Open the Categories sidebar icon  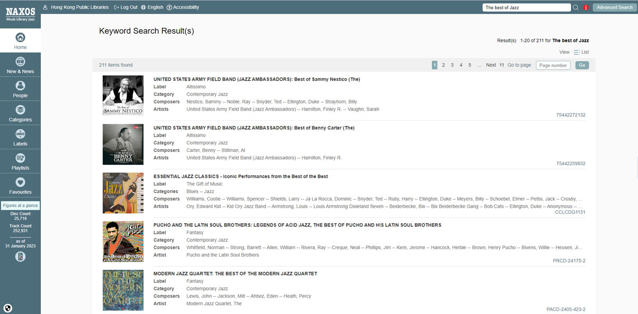tap(20, 110)
